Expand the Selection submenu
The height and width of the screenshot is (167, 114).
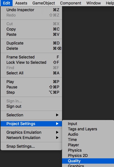tap(31, 115)
